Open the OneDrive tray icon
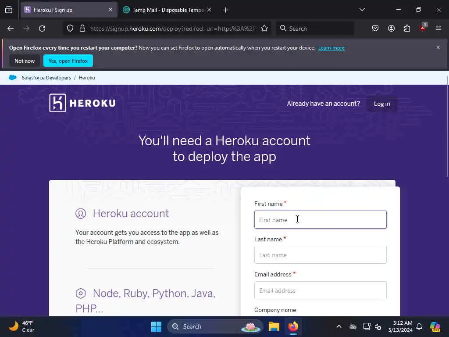The width and height of the screenshot is (449, 337). coord(353,326)
